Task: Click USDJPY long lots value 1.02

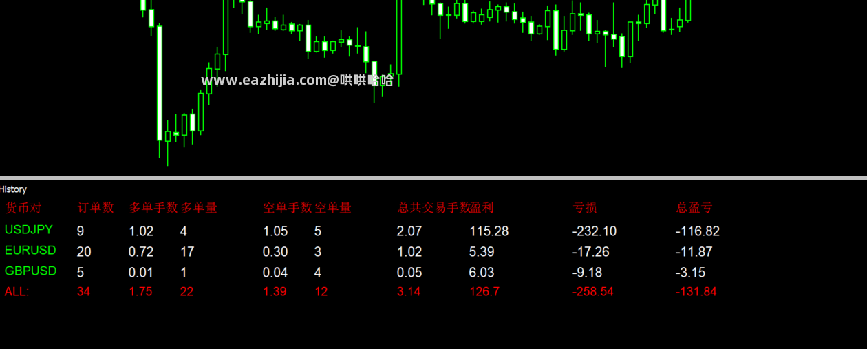Action: pyautogui.click(x=141, y=231)
